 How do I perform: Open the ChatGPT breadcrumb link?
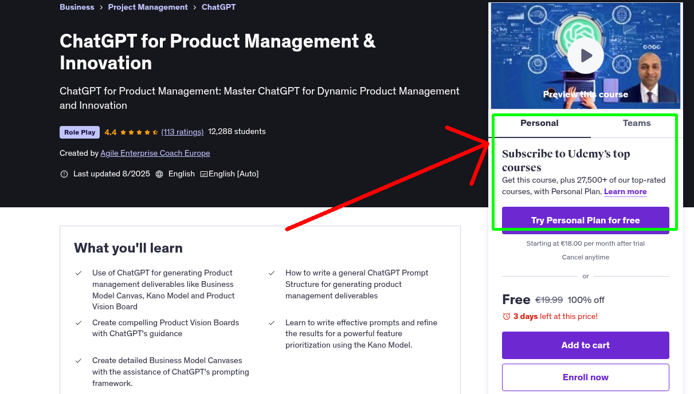[x=219, y=7]
